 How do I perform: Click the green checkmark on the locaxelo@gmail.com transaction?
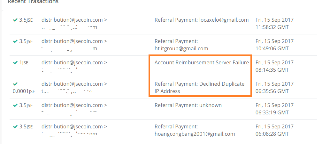pos(15,20)
